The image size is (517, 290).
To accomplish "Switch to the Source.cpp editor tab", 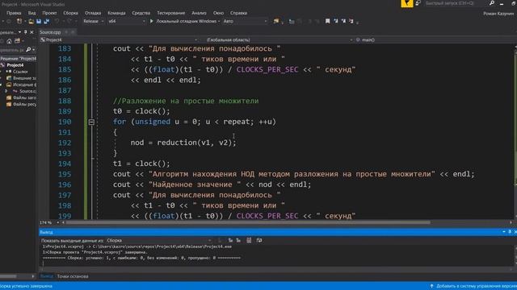I will (50, 32).
